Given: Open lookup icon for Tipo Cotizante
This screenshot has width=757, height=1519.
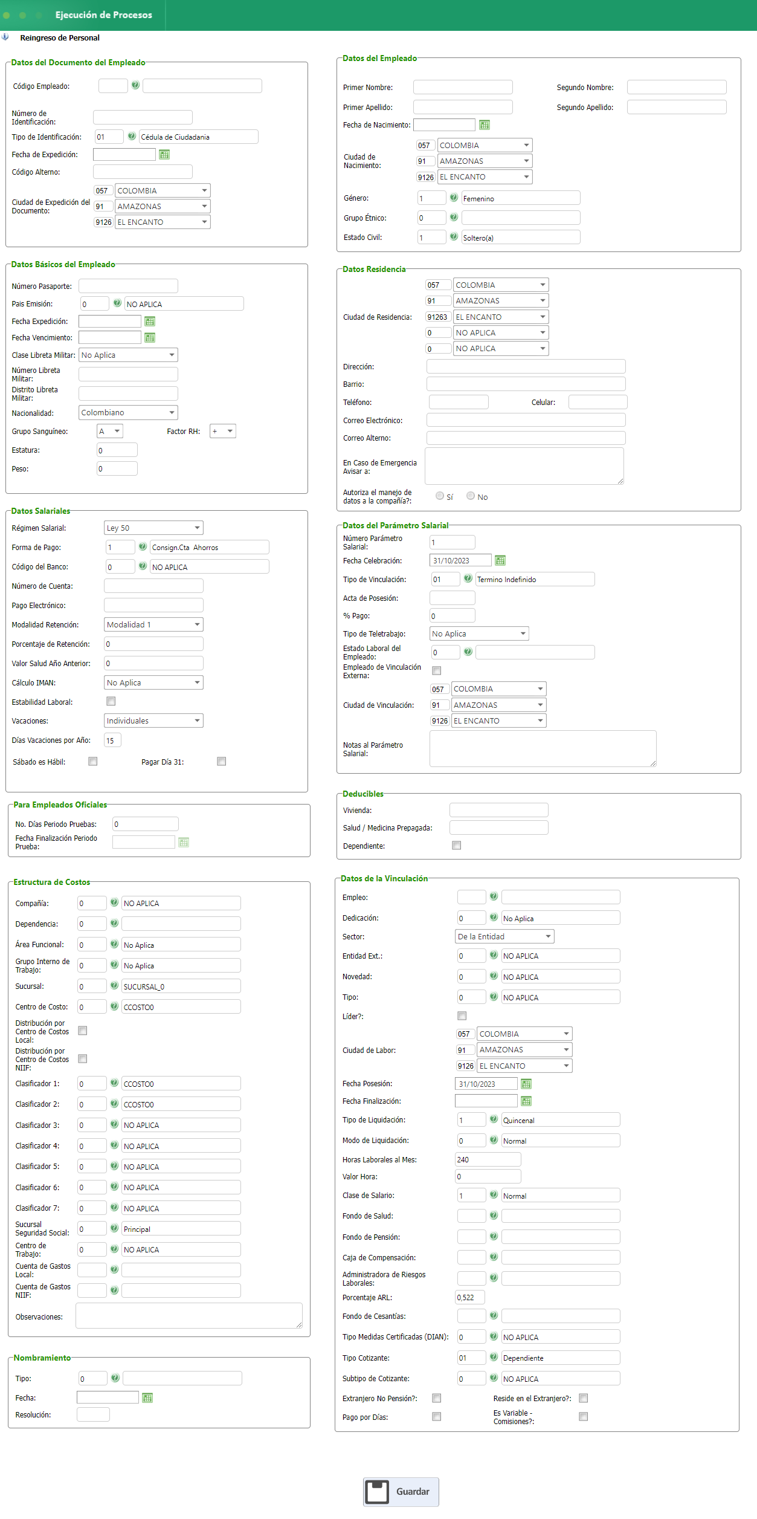Looking at the screenshot, I should pyautogui.click(x=494, y=1357).
